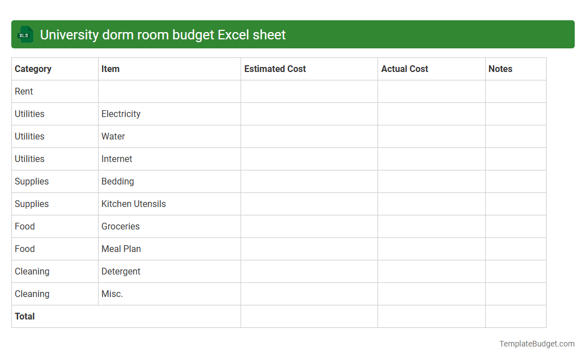This screenshot has width=586, height=360.
Task: Select the Rent row label
Action: (24, 91)
